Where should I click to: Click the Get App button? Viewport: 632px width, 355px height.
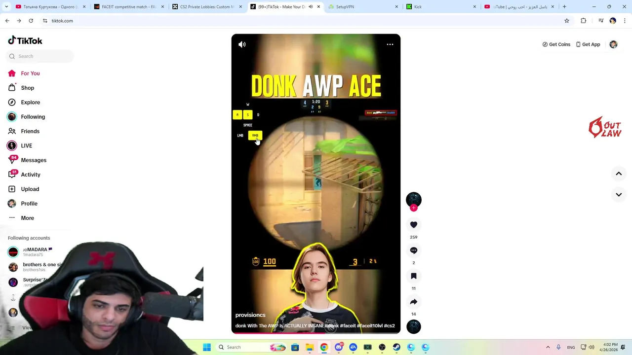click(588, 44)
